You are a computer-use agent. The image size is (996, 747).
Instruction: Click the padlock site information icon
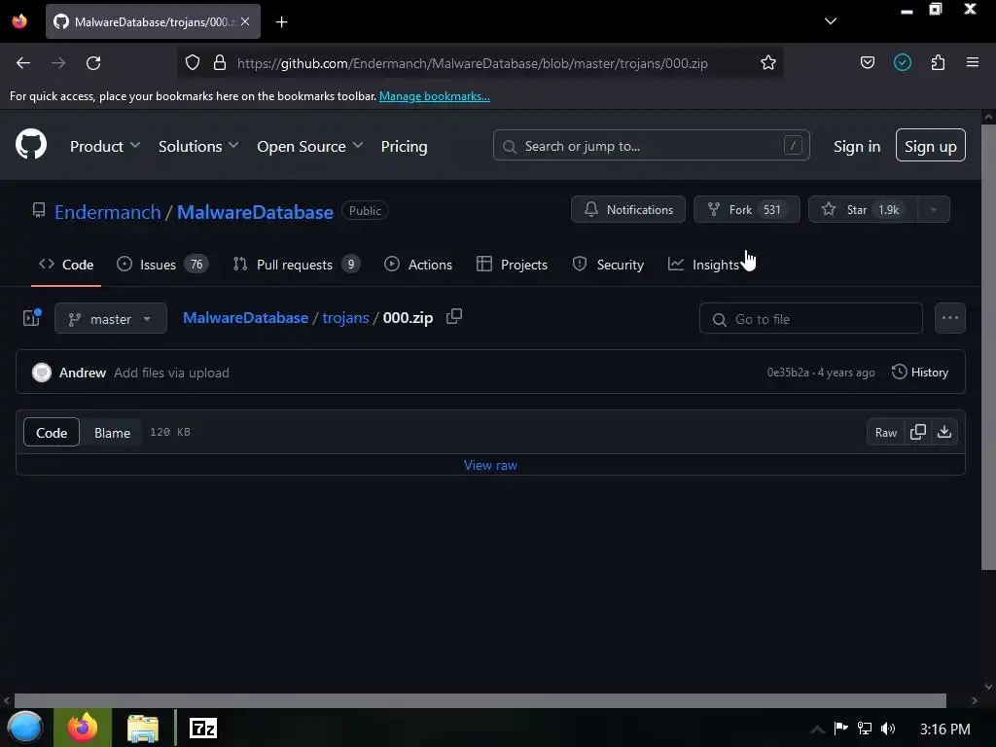click(220, 62)
